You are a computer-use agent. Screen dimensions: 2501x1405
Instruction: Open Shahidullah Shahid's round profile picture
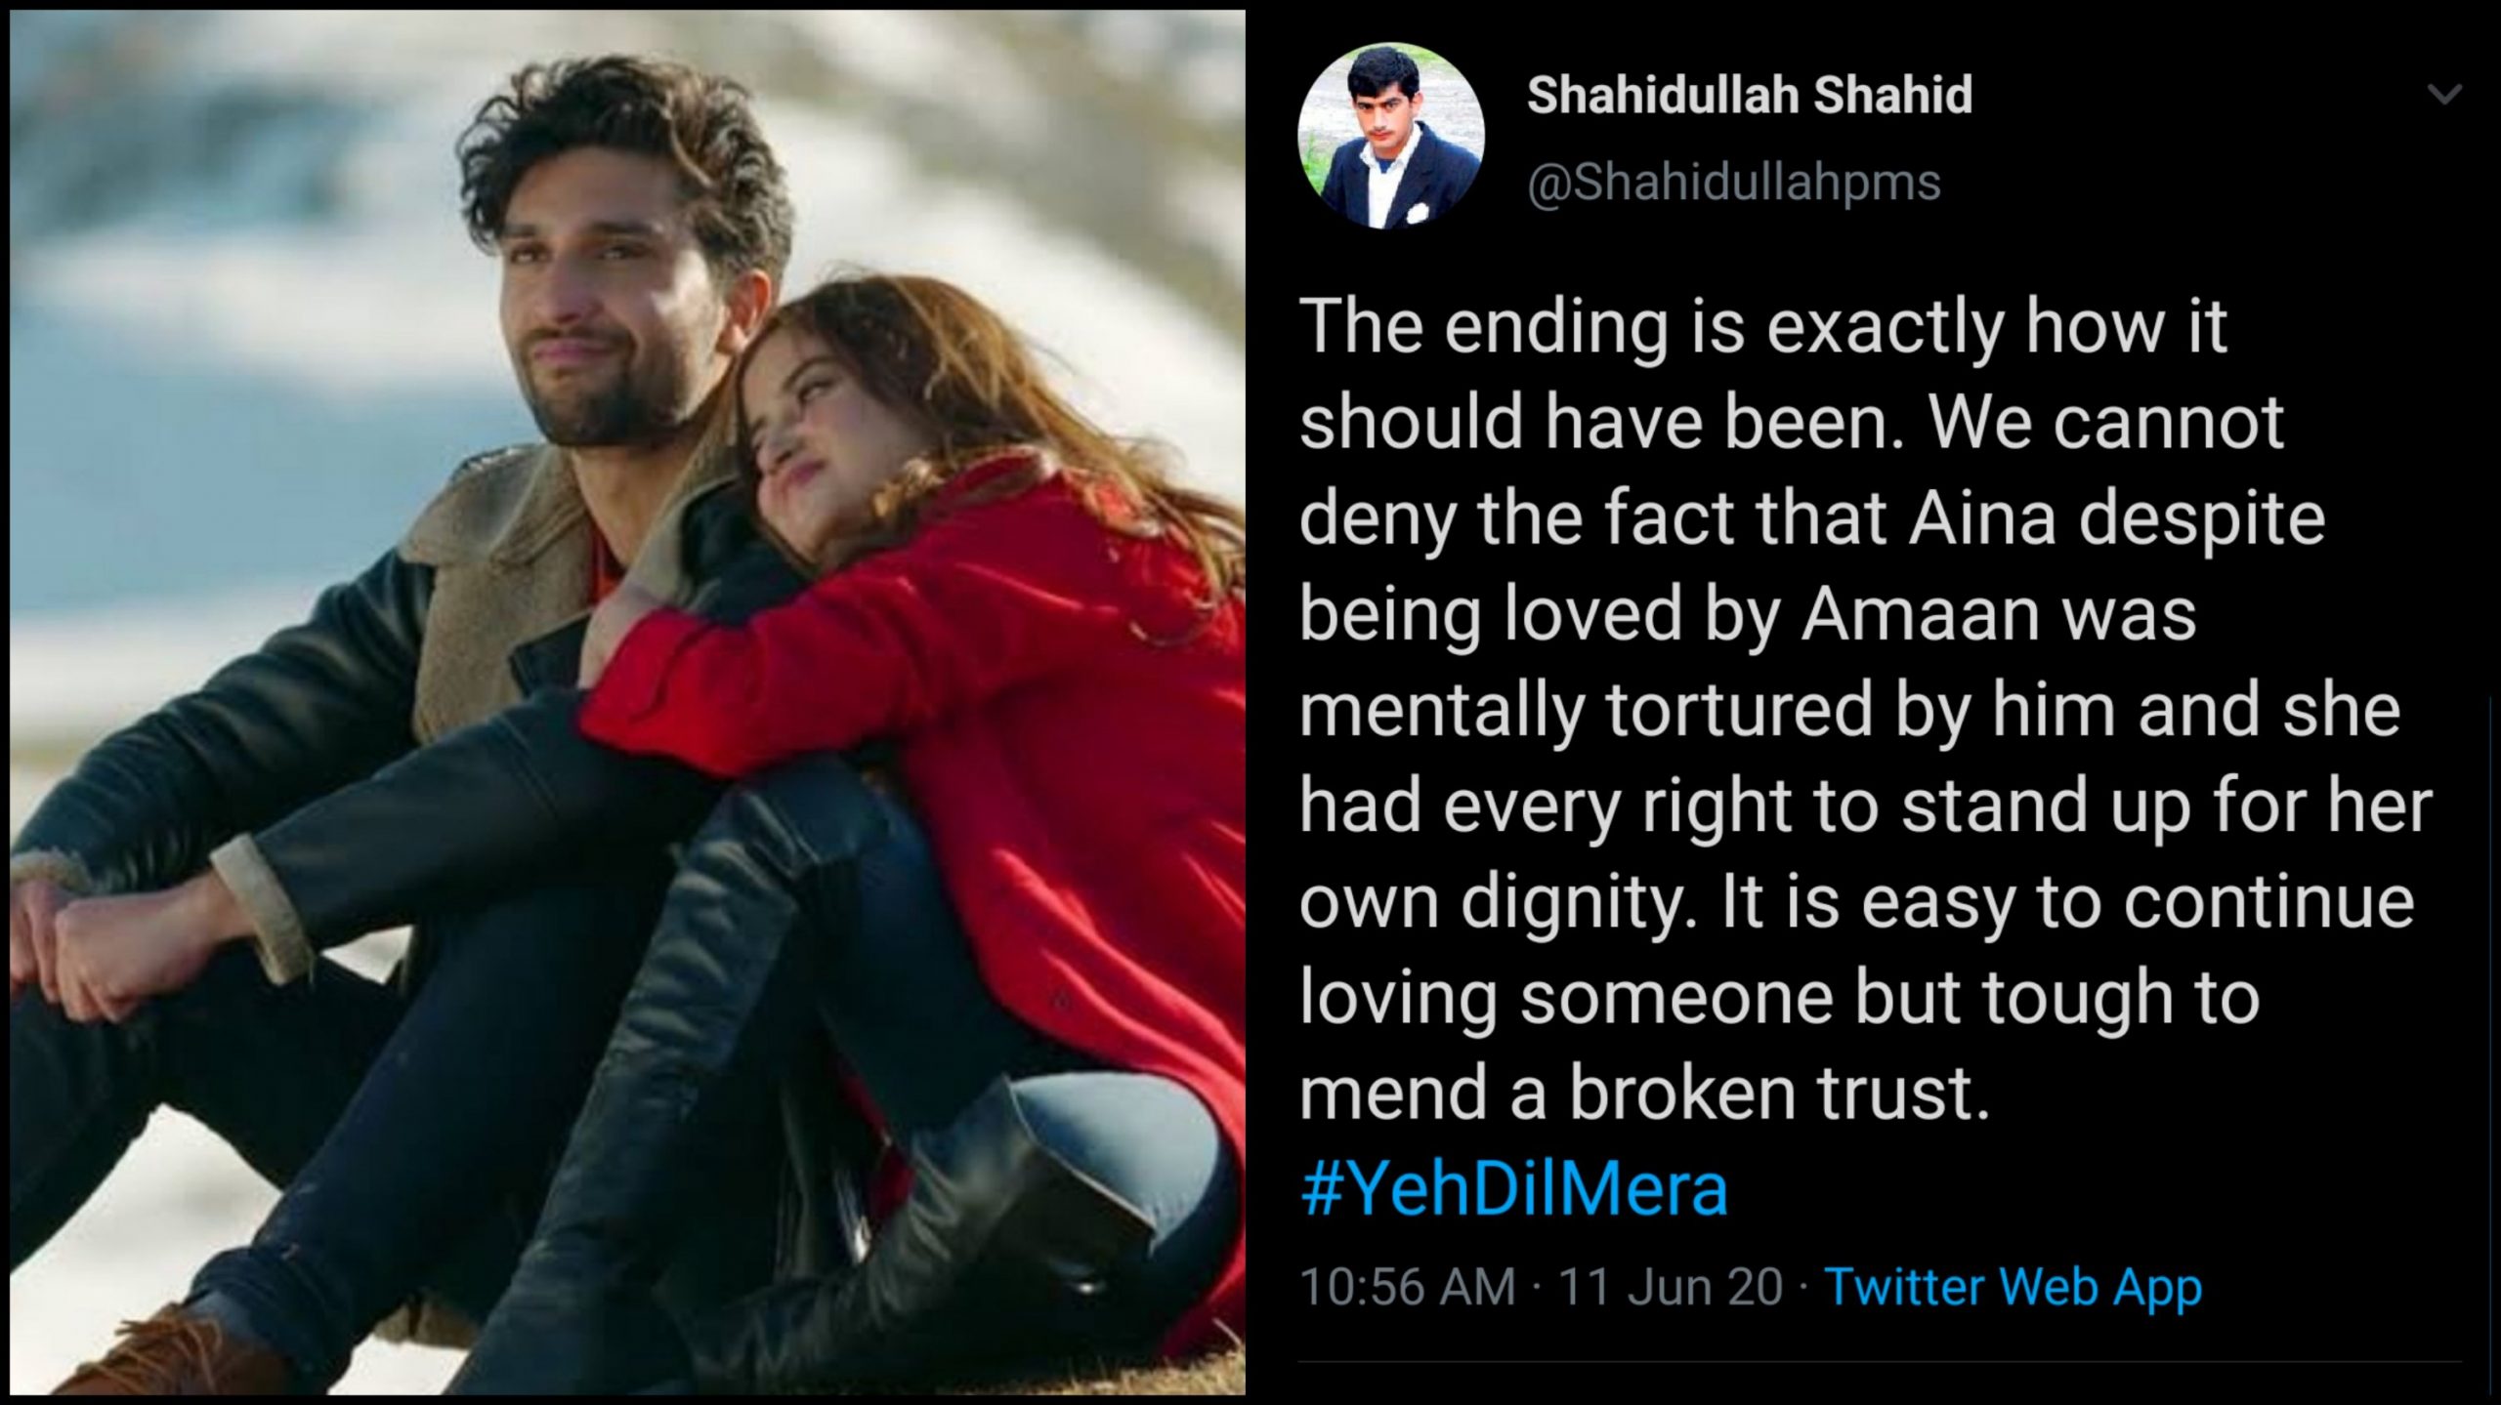(x=1390, y=136)
